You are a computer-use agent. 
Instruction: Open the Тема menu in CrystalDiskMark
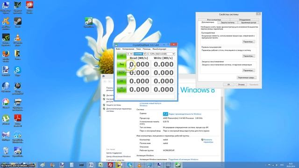click(x=138, y=49)
